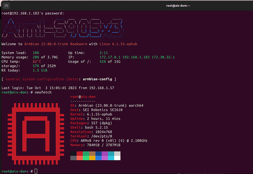The image size is (253, 174).
Task: Click the dark red swatch in top palette row
Action: pyautogui.click(x=80, y=154)
